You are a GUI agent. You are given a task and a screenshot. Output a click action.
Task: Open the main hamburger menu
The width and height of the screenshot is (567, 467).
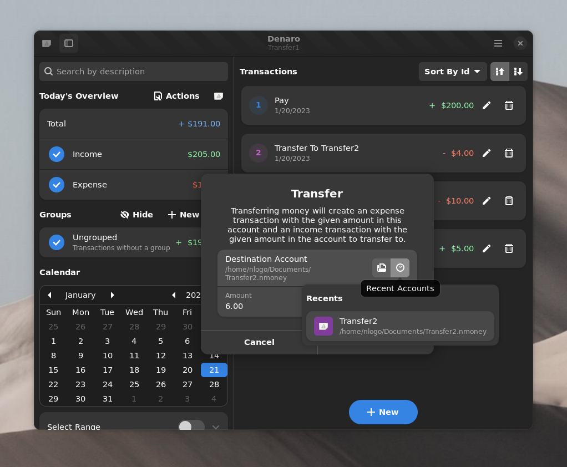click(498, 43)
